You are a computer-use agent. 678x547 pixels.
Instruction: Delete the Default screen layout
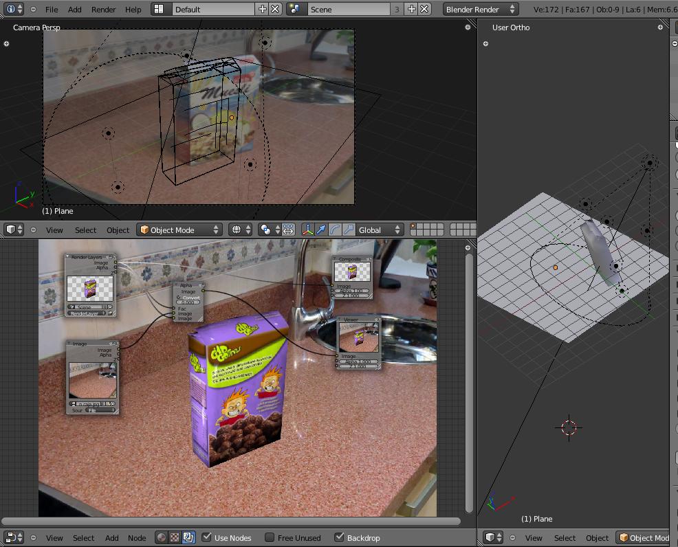click(275, 9)
